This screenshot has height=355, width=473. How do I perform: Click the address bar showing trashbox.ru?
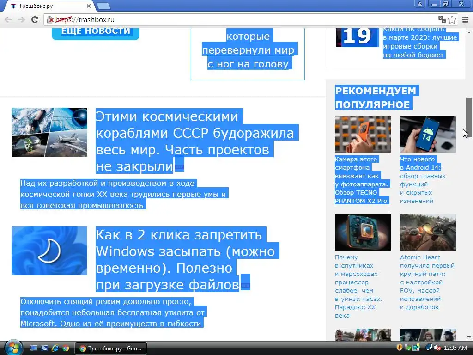241,19
